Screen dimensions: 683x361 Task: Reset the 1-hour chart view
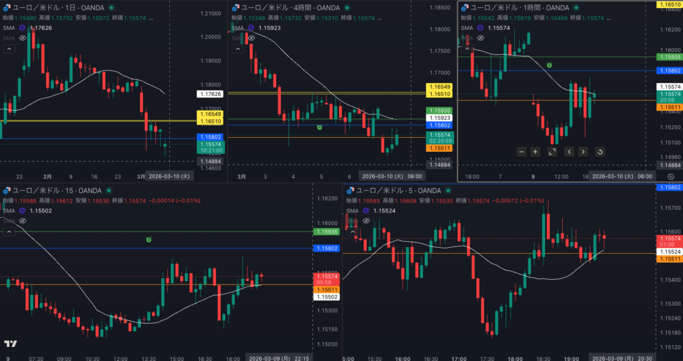tap(600, 152)
